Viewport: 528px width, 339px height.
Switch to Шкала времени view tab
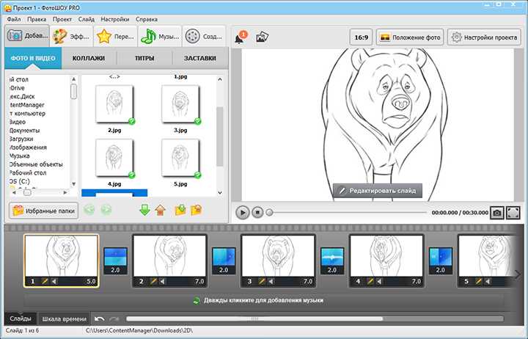[64, 318]
